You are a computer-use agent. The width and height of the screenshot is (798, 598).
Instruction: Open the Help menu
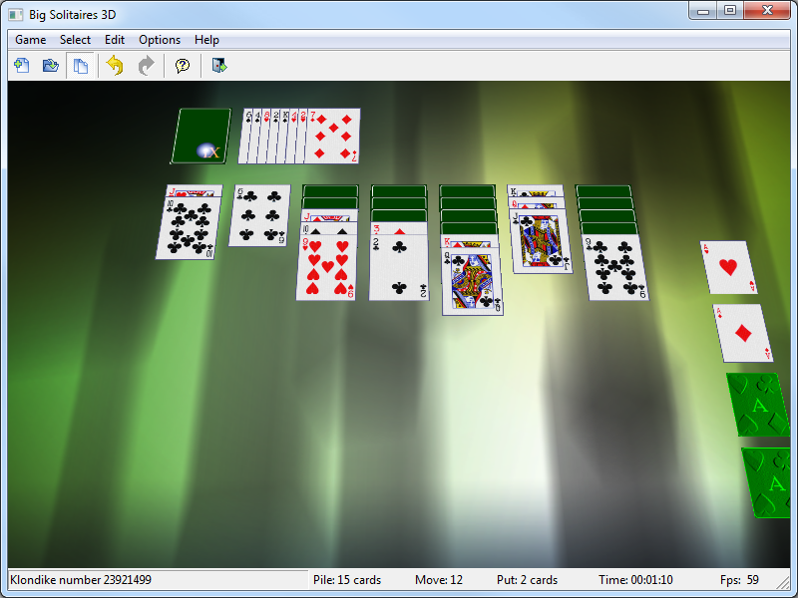[x=206, y=40]
